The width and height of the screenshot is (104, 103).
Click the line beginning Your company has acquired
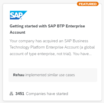tap(49, 41)
